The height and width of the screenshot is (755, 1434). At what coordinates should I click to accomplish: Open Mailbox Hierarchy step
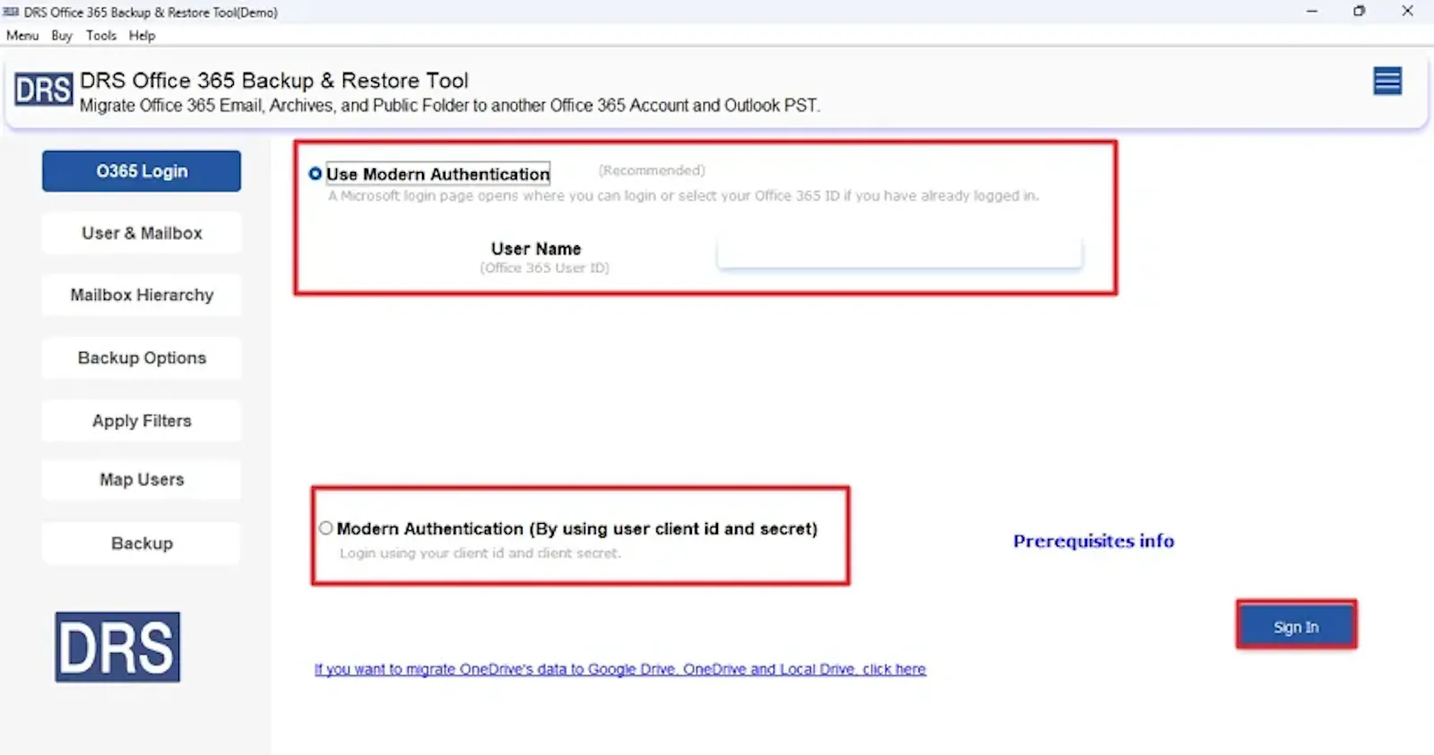click(x=142, y=295)
